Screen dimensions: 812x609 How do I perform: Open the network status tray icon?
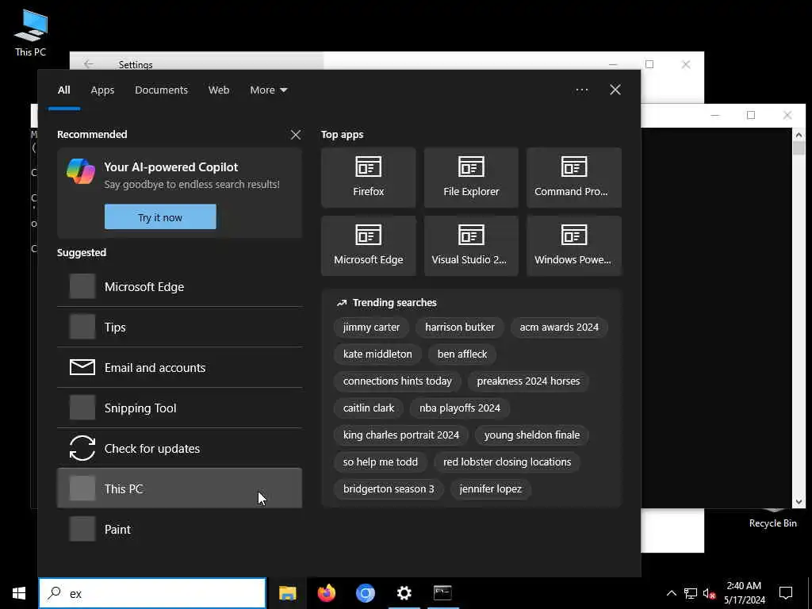(x=691, y=593)
